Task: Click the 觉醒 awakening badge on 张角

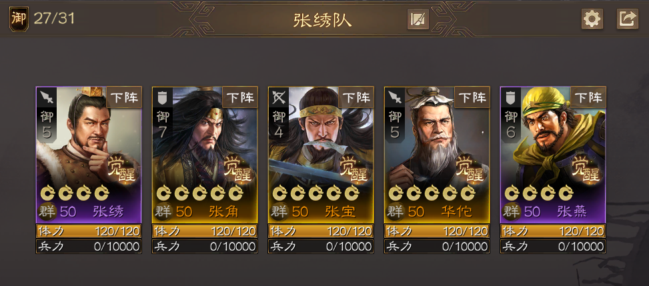Action: pyautogui.click(x=237, y=170)
